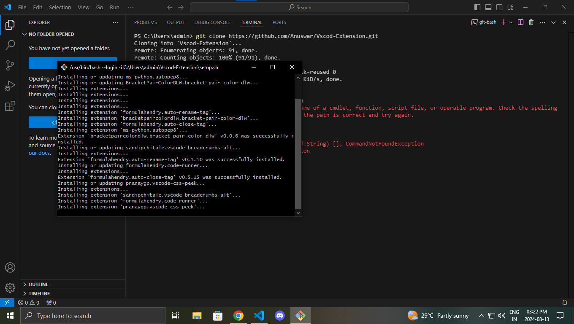Select the git-bash terminal label
Viewport: 574px width, 324px height.
[x=484, y=22]
